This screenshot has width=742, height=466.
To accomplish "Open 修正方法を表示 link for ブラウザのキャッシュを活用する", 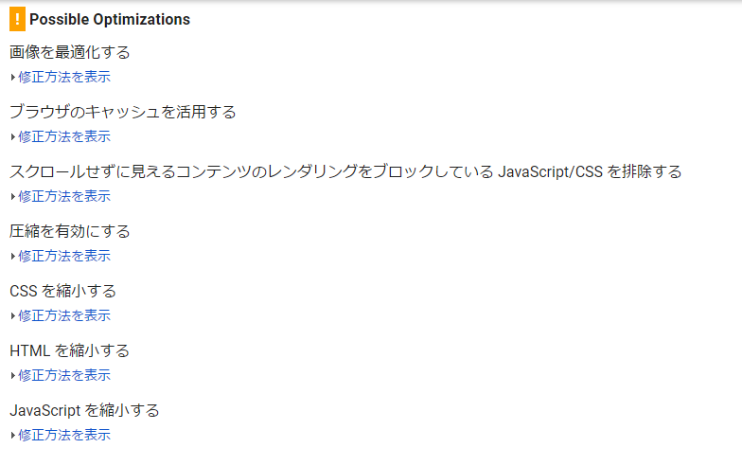I will point(64,136).
